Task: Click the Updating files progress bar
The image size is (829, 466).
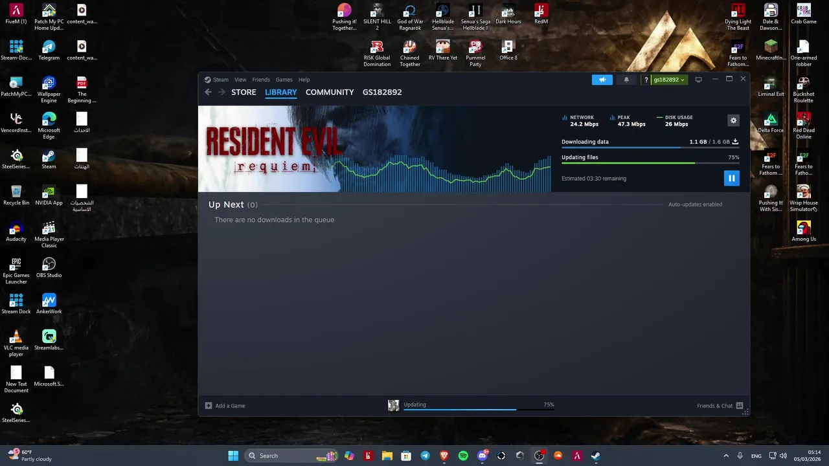Action: pyautogui.click(x=650, y=163)
